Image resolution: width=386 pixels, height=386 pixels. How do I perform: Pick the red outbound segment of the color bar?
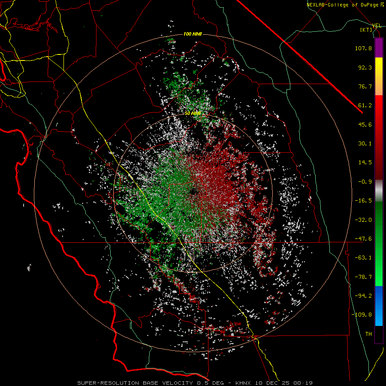tap(379, 137)
